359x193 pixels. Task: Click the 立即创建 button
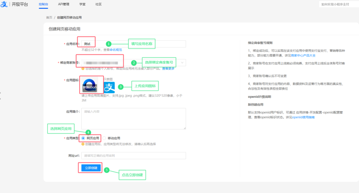pos(91,168)
